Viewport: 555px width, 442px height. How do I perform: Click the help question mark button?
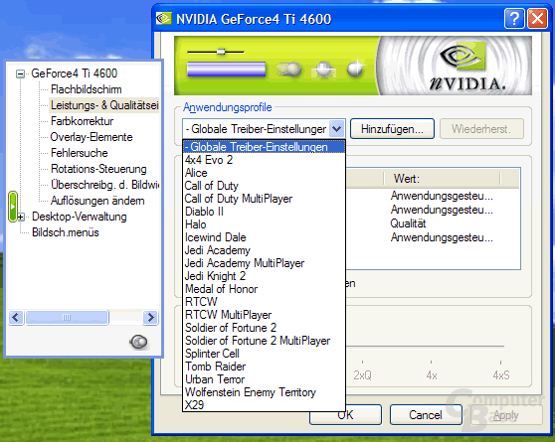click(x=514, y=19)
